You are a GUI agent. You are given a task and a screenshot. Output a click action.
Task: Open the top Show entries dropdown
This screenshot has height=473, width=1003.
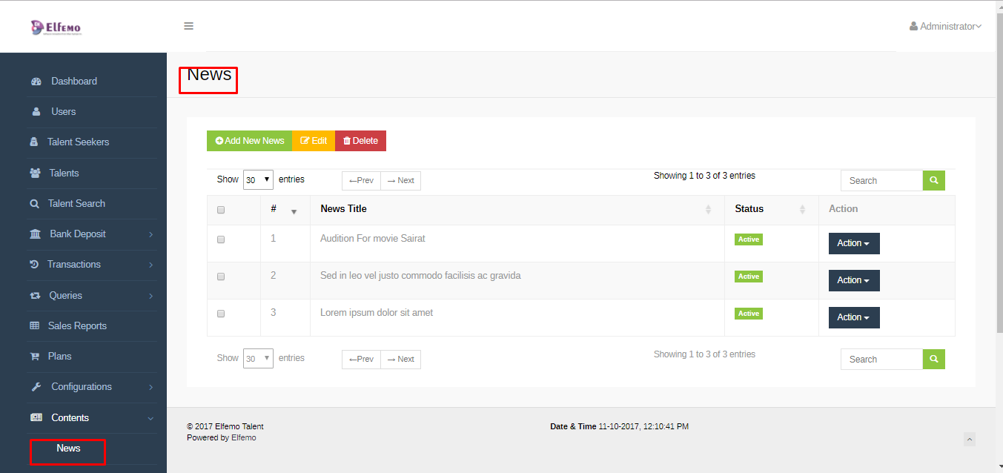tap(258, 180)
